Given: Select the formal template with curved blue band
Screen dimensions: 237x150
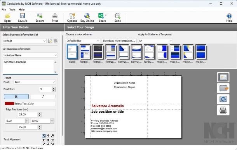Looking at the screenshot, I should click(136, 52).
